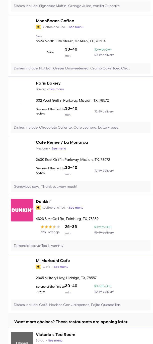Click the "Esmeralda says: Tea is yummy" review

tap(39, 246)
